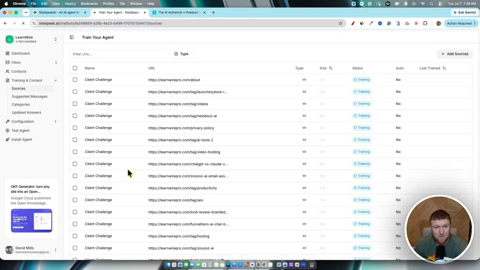The height and width of the screenshot is (270, 480).
Task: Click the Wi-Fi icon in menu bar
Action: pos(423,4)
